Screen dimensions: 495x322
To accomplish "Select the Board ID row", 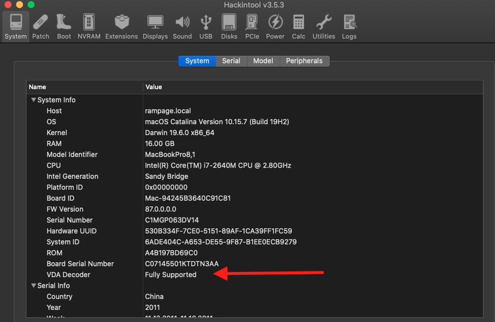I will click(254, 198).
